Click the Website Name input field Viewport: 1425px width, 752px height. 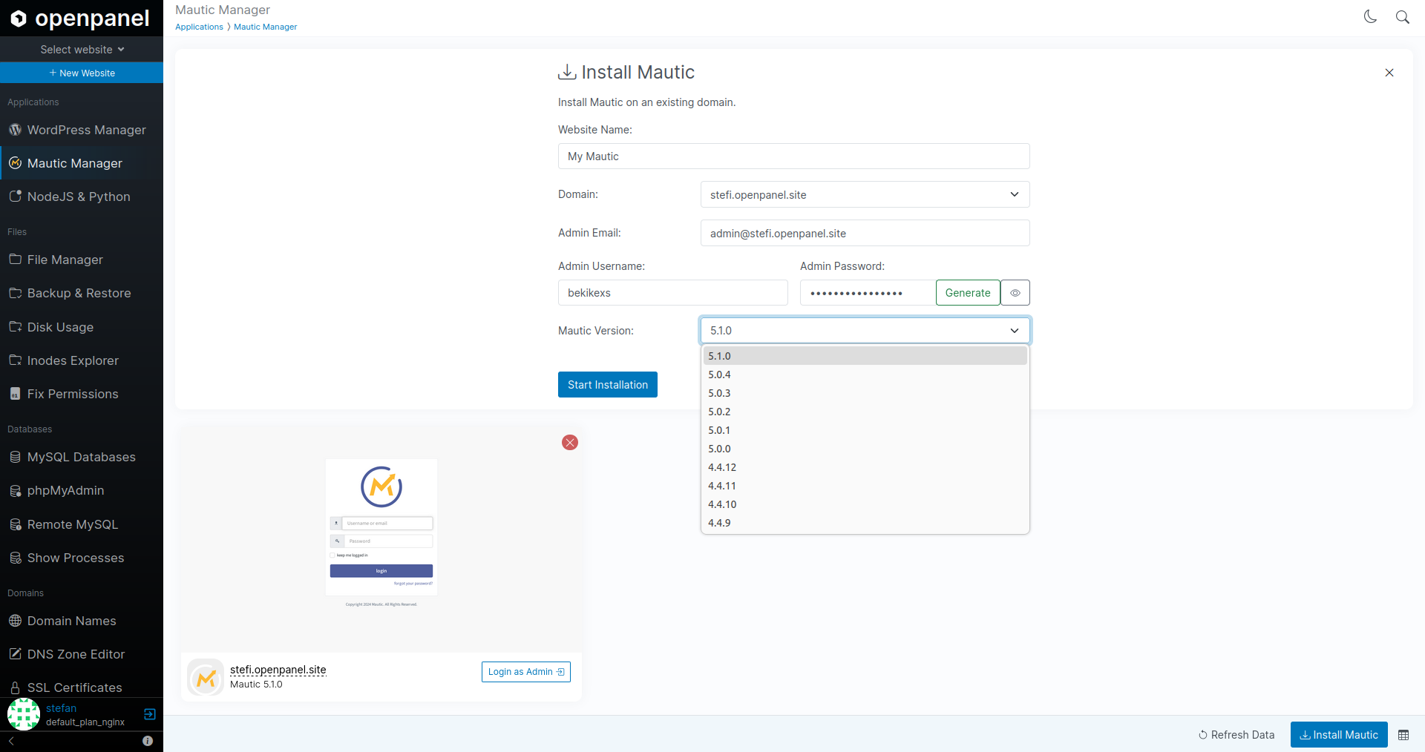pyautogui.click(x=794, y=156)
